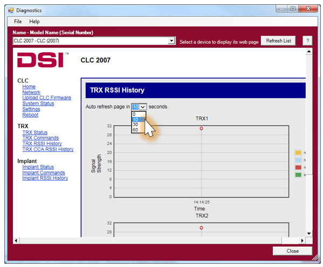Open the Implant Status link
This screenshot has width=323, height=267.
pos(38,167)
